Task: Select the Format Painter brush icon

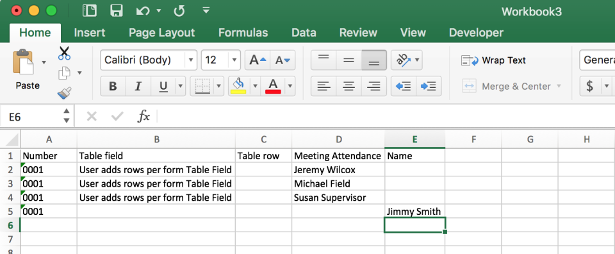Action: 64,92
